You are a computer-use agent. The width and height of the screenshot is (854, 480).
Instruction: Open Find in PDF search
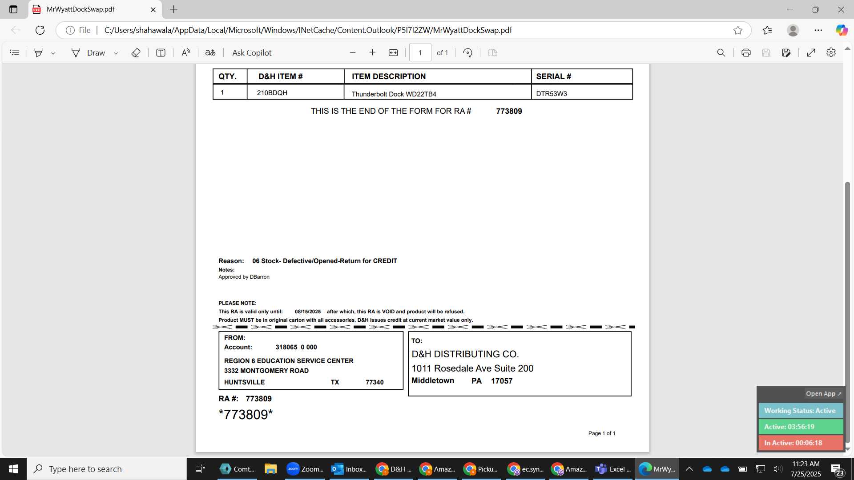[x=721, y=52]
